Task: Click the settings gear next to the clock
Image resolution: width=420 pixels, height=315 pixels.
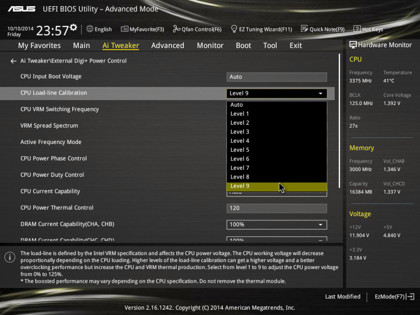Action: coord(73,27)
